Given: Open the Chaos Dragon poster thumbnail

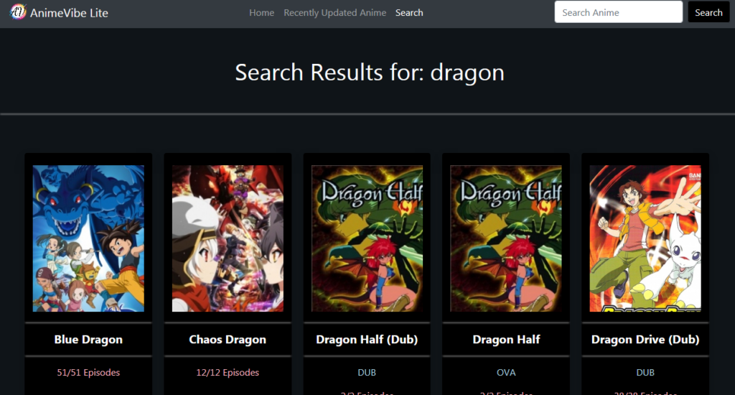Looking at the screenshot, I should [228, 238].
